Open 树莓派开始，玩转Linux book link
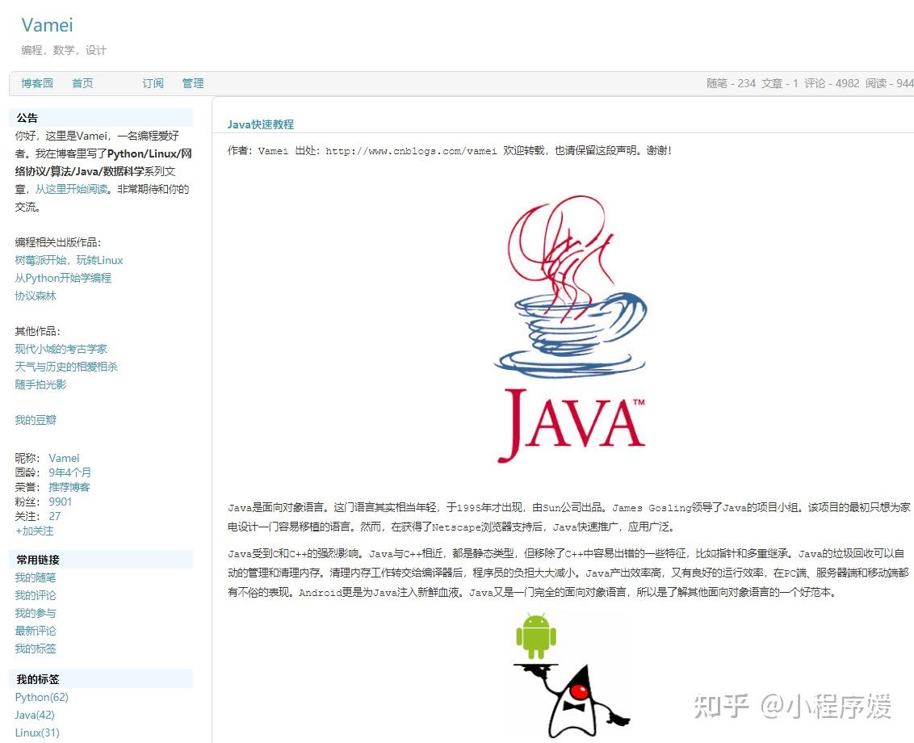The image size is (914, 743). [x=69, y=260]
